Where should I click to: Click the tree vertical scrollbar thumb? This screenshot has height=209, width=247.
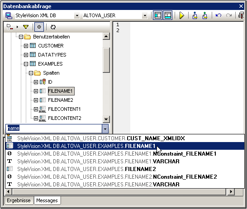coord(106,60)
